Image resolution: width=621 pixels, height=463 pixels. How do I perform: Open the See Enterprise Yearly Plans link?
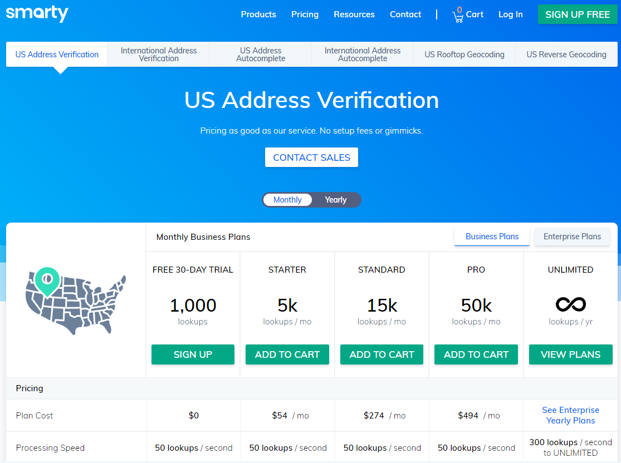[571, 415]
